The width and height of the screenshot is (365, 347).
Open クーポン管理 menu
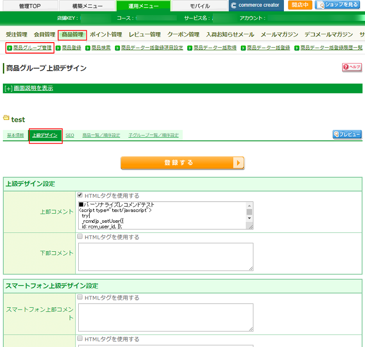(183, 35)
